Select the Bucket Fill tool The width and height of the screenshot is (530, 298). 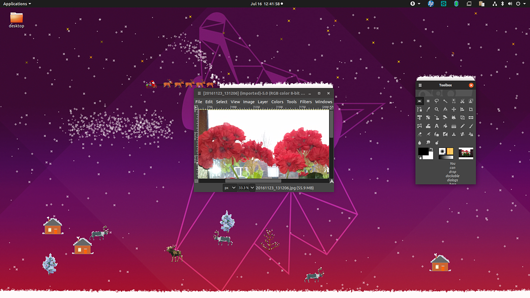(445, 126)
